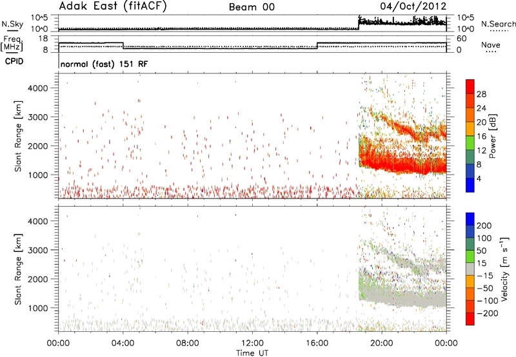
Task: Click the "28" label on power colorbar
Action: (481, 94)
